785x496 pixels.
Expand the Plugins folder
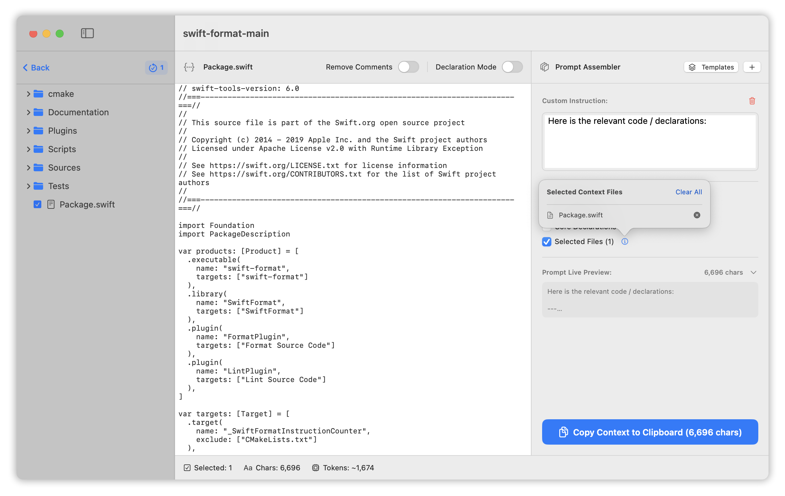[28, 131]
